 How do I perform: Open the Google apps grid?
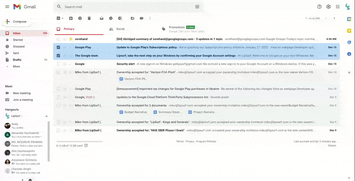[x=338, y=7]
